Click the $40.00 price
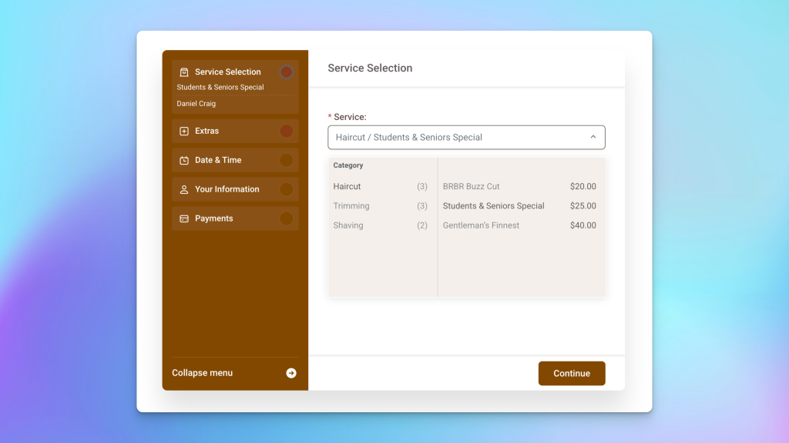Viewport: 789px width, 443px height. (x=583, y=225)
